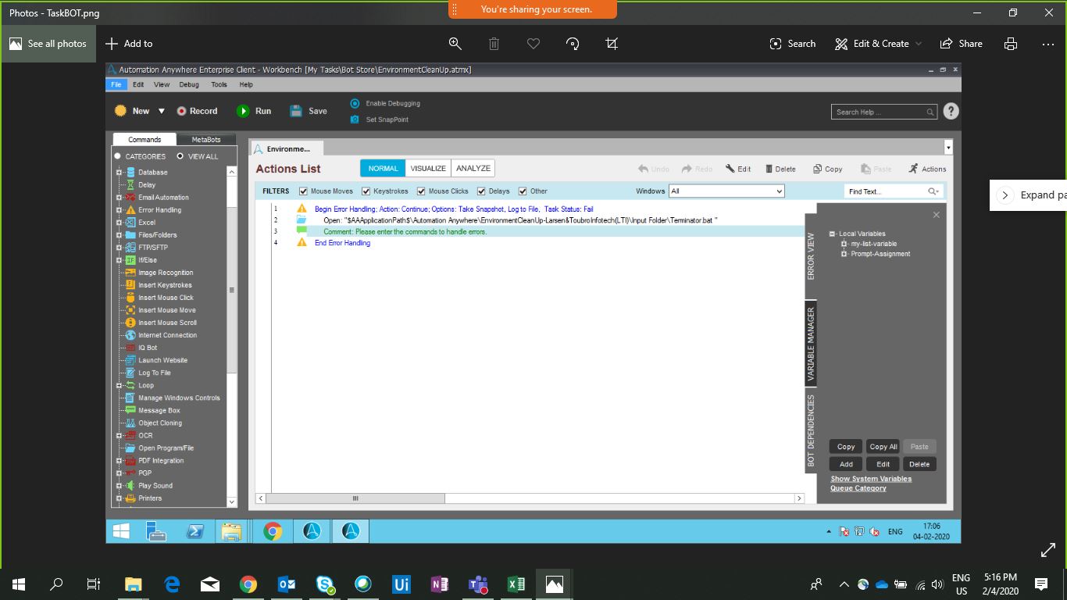Click See all photos button
Viewport: 1067px width, 600px height.
coord(48,44)
